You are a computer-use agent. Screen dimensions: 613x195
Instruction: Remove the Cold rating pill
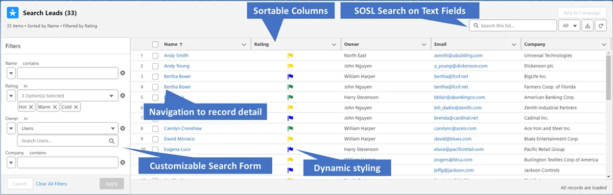[x=76, y=107]
